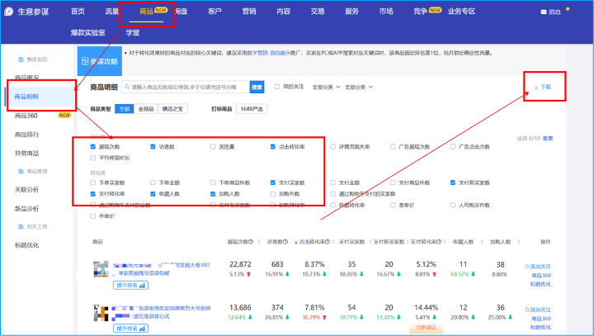
Task: Select 金冠品 product type filter
Action: 145,108
